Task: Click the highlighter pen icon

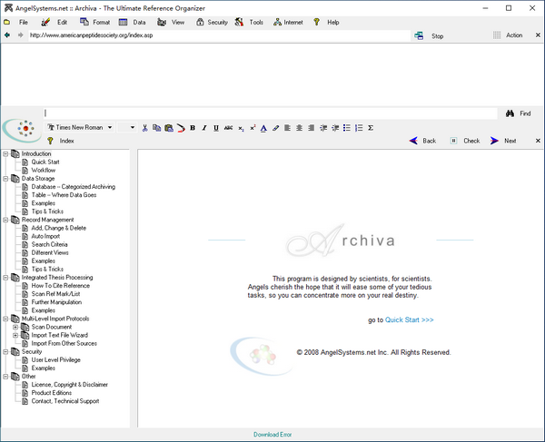Action: [275, 128]
